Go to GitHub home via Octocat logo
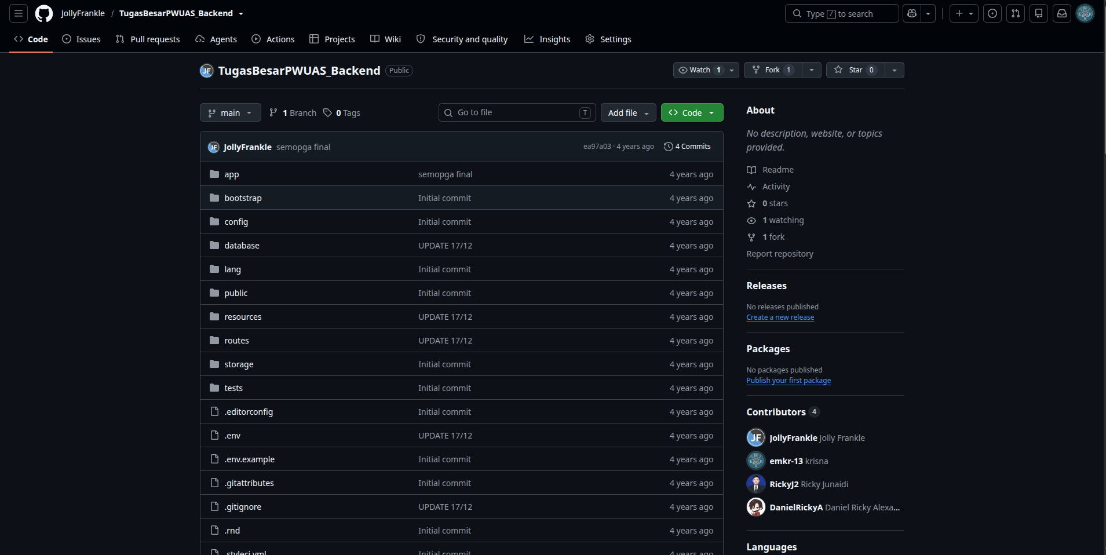1106x555 pixels. (44, 13)
